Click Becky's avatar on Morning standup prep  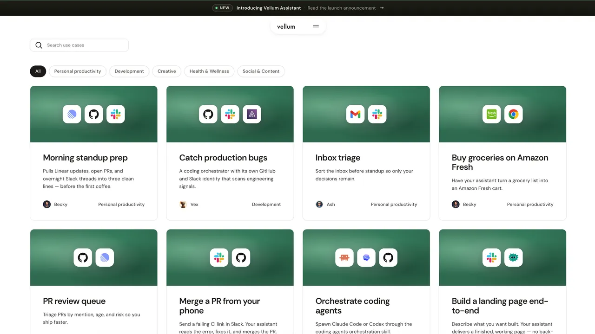47,205
